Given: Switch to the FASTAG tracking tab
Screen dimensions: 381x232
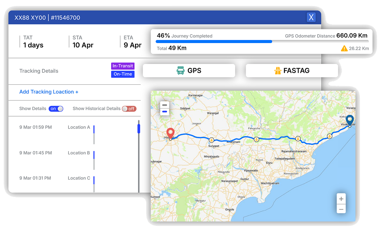Looking at the screenshot, I should [x=292, y=71].
